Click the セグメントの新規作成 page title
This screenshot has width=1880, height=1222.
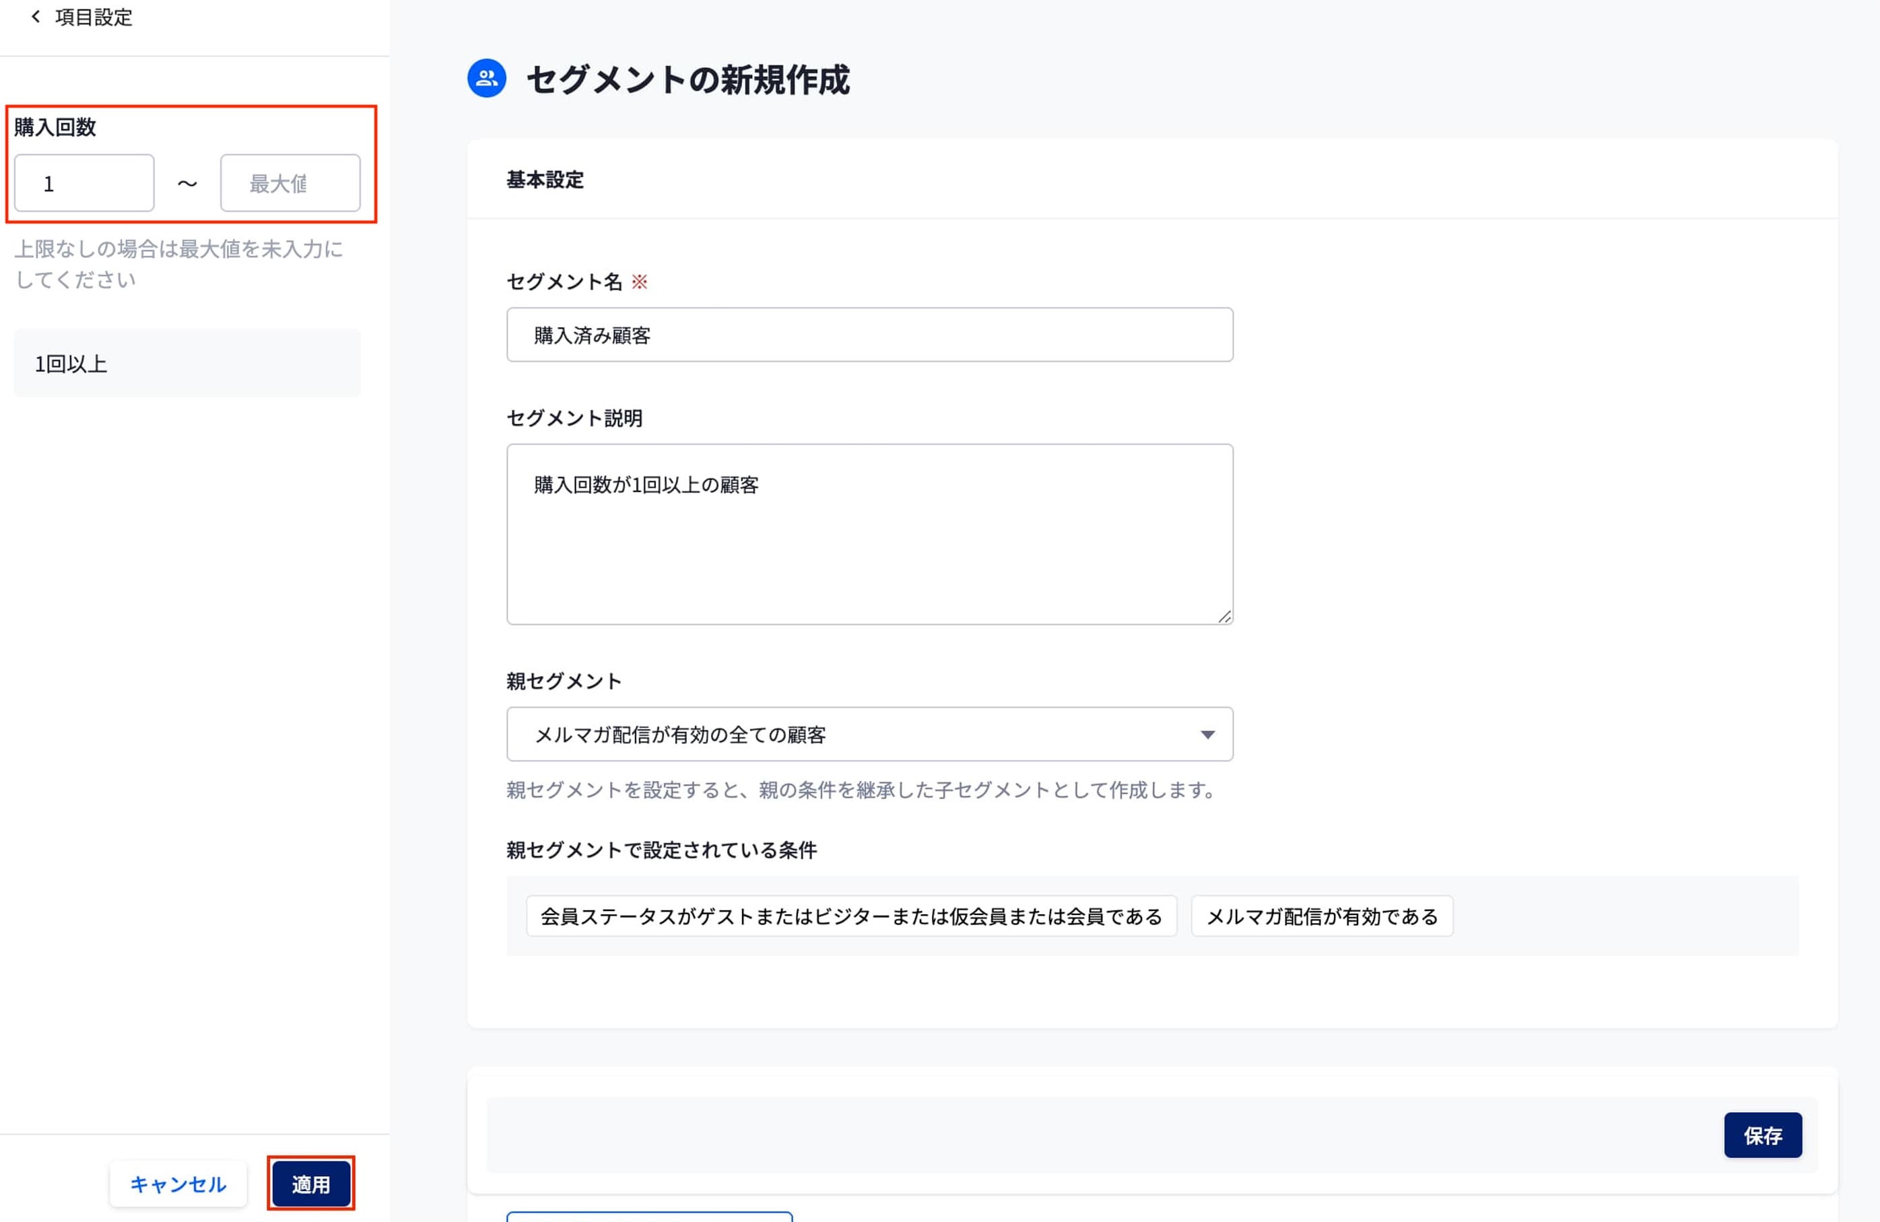(x=687, y=79)
